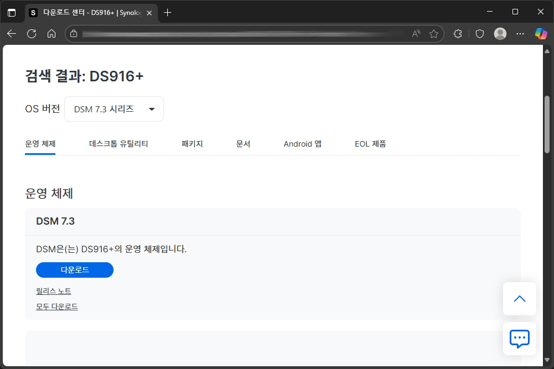The image size is (554, 369).
Task: Open the 패키지 tab
Action: pos(192,144)
